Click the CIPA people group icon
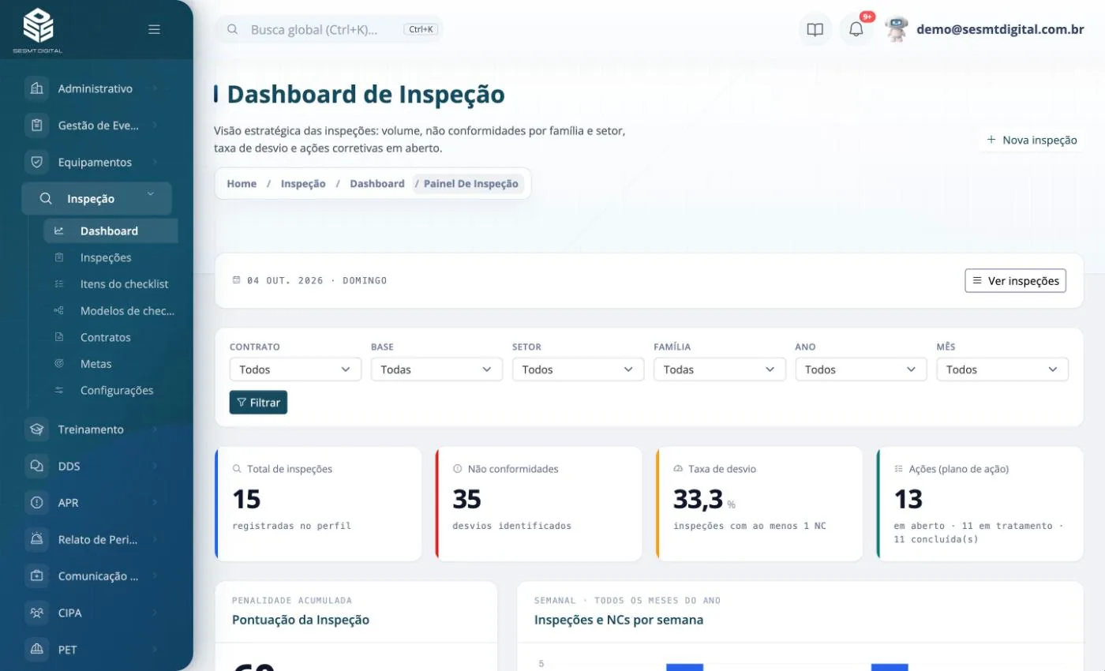This screenshot has height=671, width=1105. click(36, 613)
